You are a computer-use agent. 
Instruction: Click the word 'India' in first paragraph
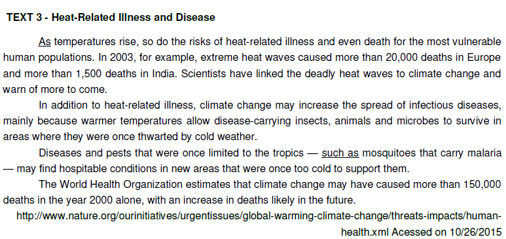[x=164, y=73]
